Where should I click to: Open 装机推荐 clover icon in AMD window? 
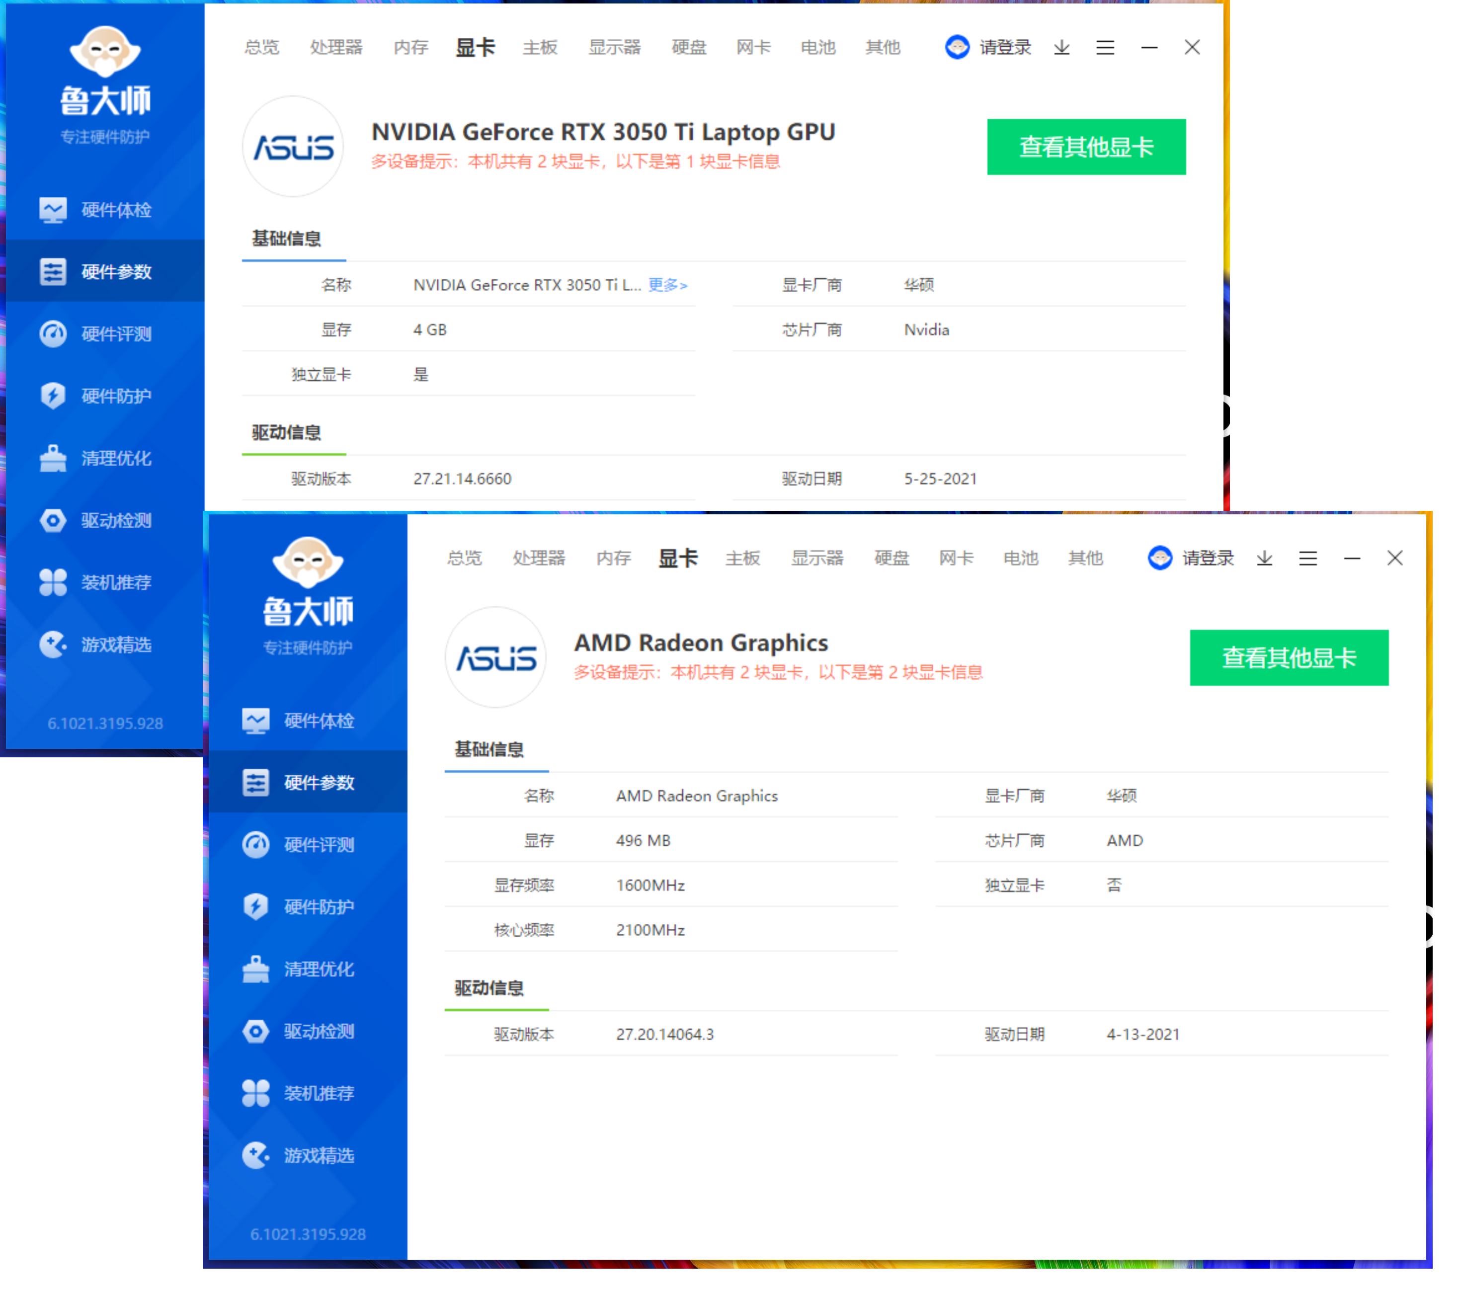click(255, 1093)
